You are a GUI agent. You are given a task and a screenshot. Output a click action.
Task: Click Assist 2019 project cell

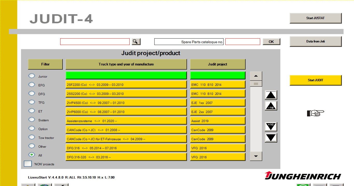[218, 121]
